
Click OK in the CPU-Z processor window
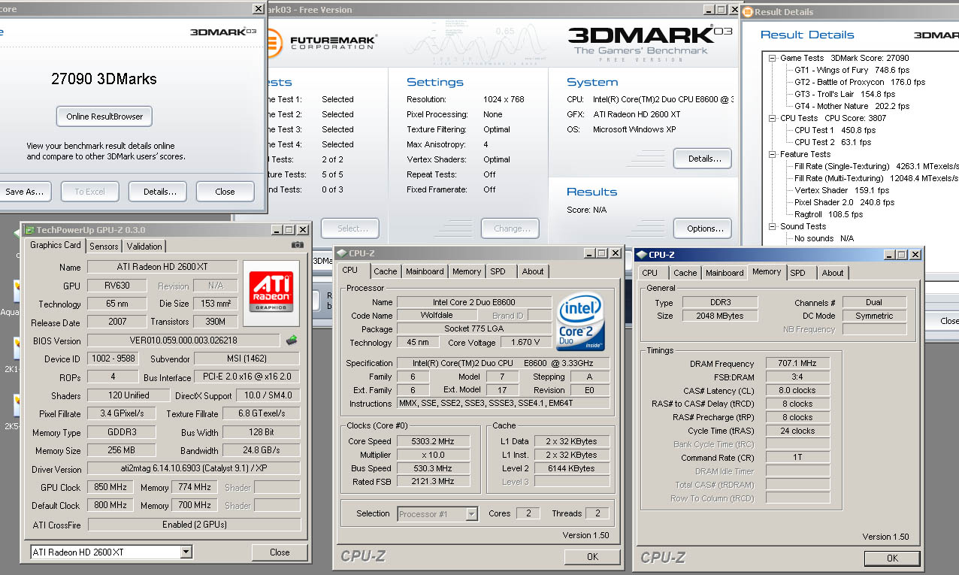pos(592,557)
